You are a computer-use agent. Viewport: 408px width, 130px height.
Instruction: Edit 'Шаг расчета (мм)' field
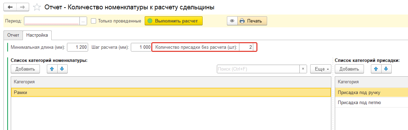click(x=141, y=47)
